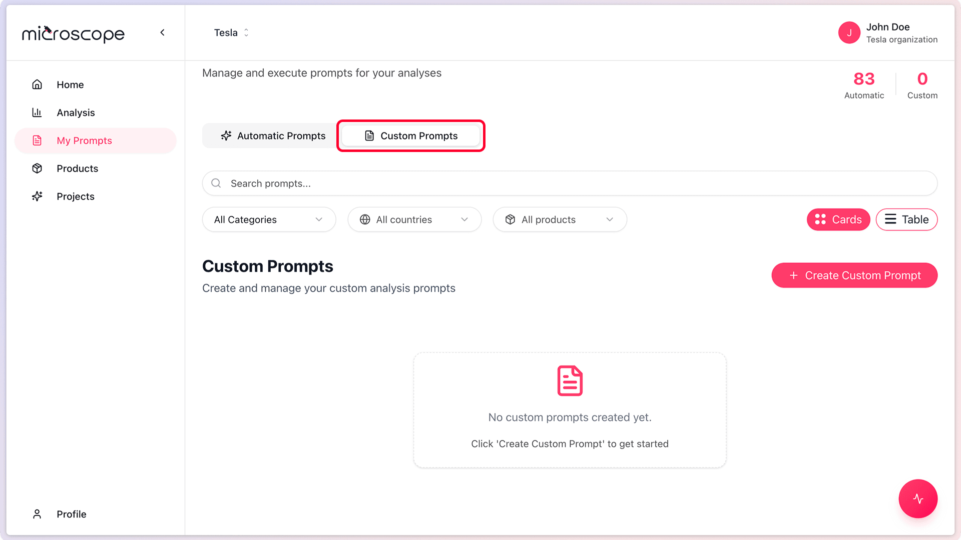Click the My Prompts document icon
Screen dimensions: 961x540
tap(37, 140)
